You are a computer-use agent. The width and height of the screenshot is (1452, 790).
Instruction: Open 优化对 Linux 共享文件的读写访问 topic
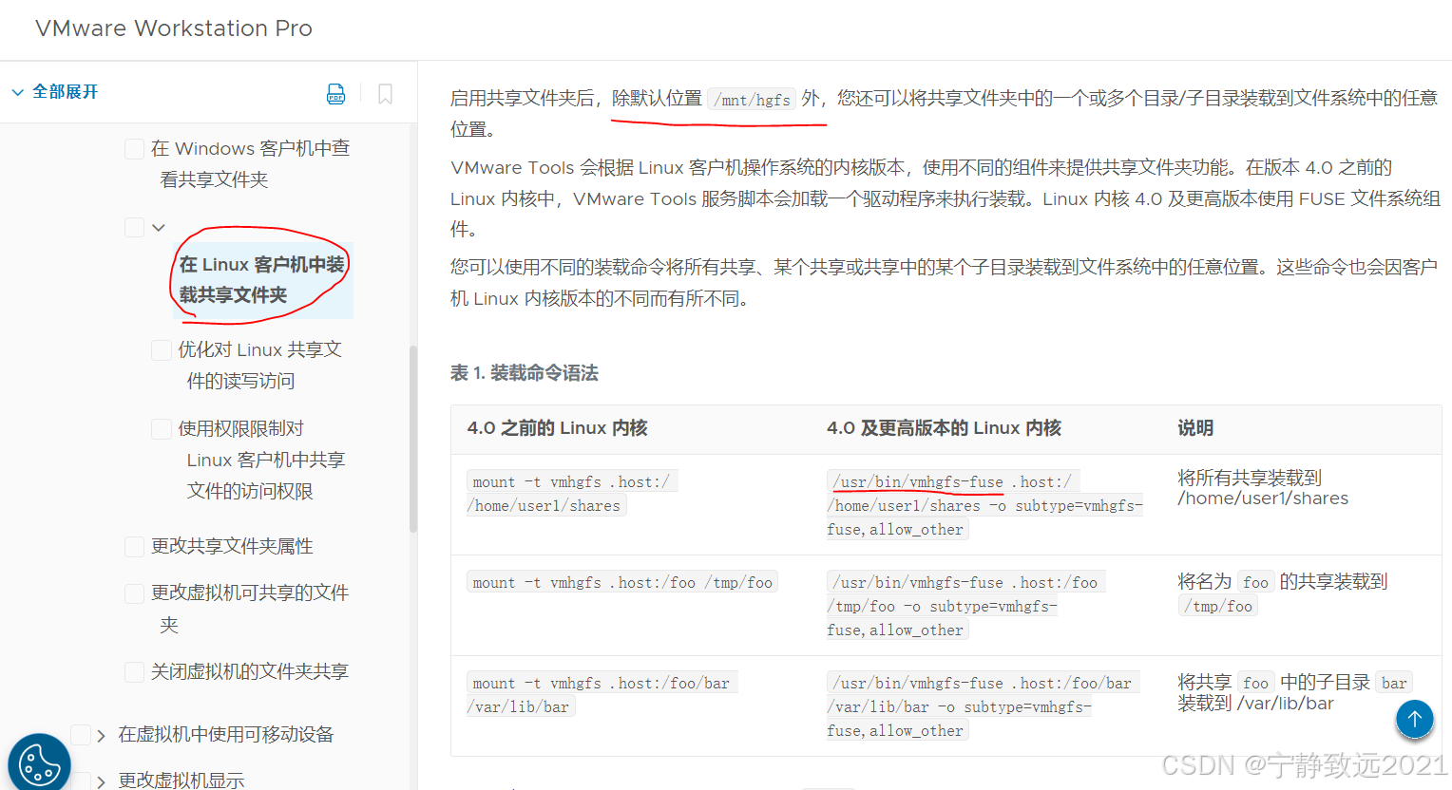[x=260, y=366]
